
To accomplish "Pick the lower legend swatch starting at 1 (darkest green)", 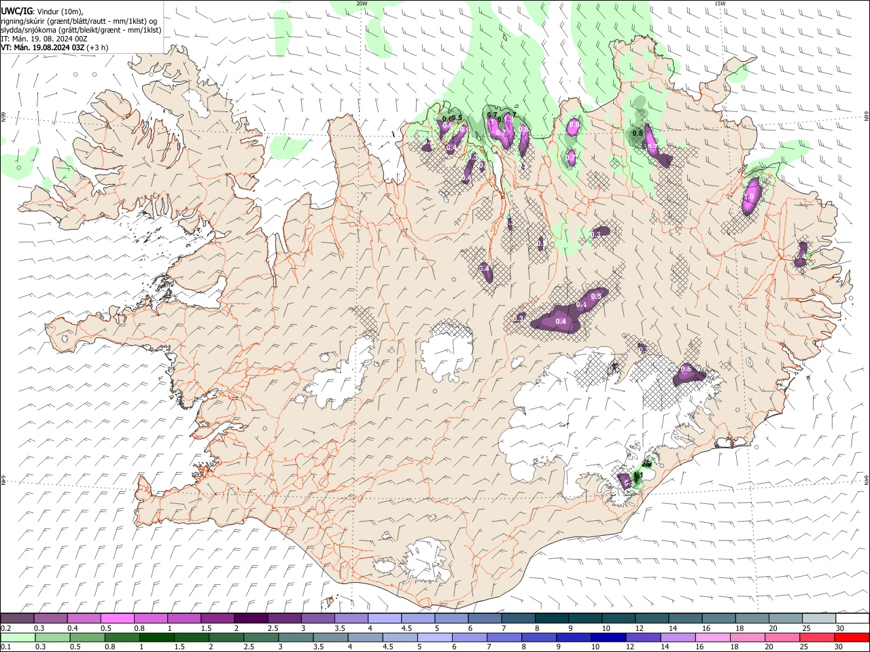I will point(156,637).
